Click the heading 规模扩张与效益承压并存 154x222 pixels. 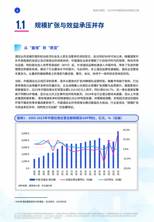pos(69,25)
